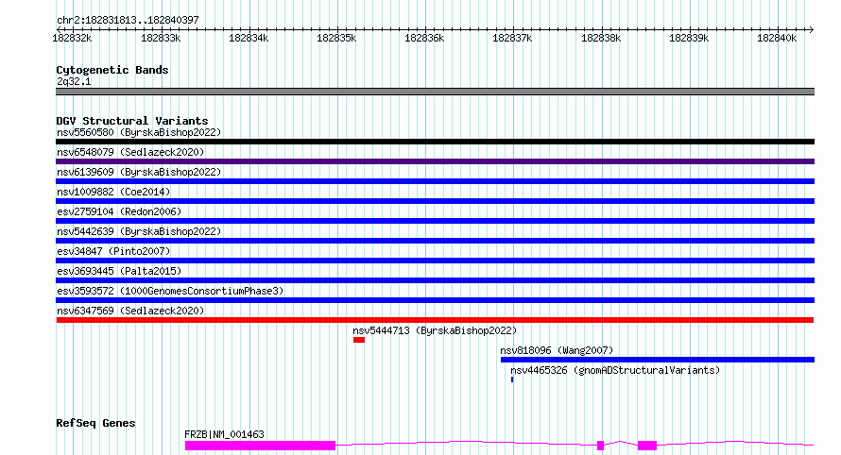The image size is (841, 455).
Task: Click the RefSeq Genes track title
Action: tap(95, 424)
